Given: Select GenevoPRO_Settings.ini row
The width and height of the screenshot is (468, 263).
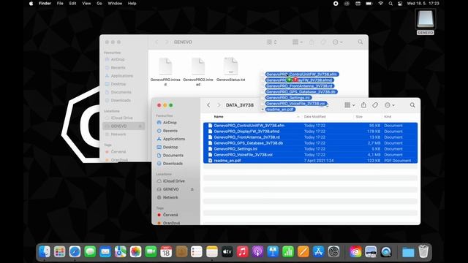Looking at the screenshot, I should tap(310, 149).
